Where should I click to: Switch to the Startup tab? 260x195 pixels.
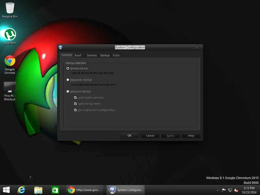click(105, 55)
